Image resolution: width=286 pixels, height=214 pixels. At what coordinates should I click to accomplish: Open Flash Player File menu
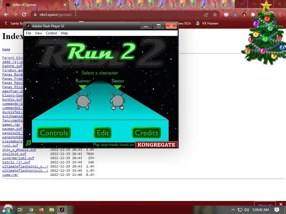[x=28, y=33]
